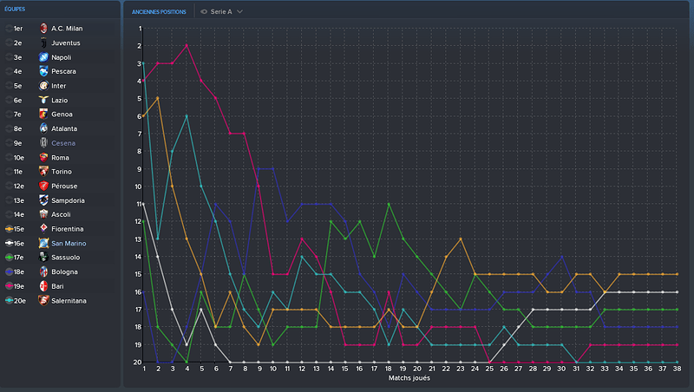Click the Genoa club crest
Viewport: 694px width, 392px height.
[43, 114]
